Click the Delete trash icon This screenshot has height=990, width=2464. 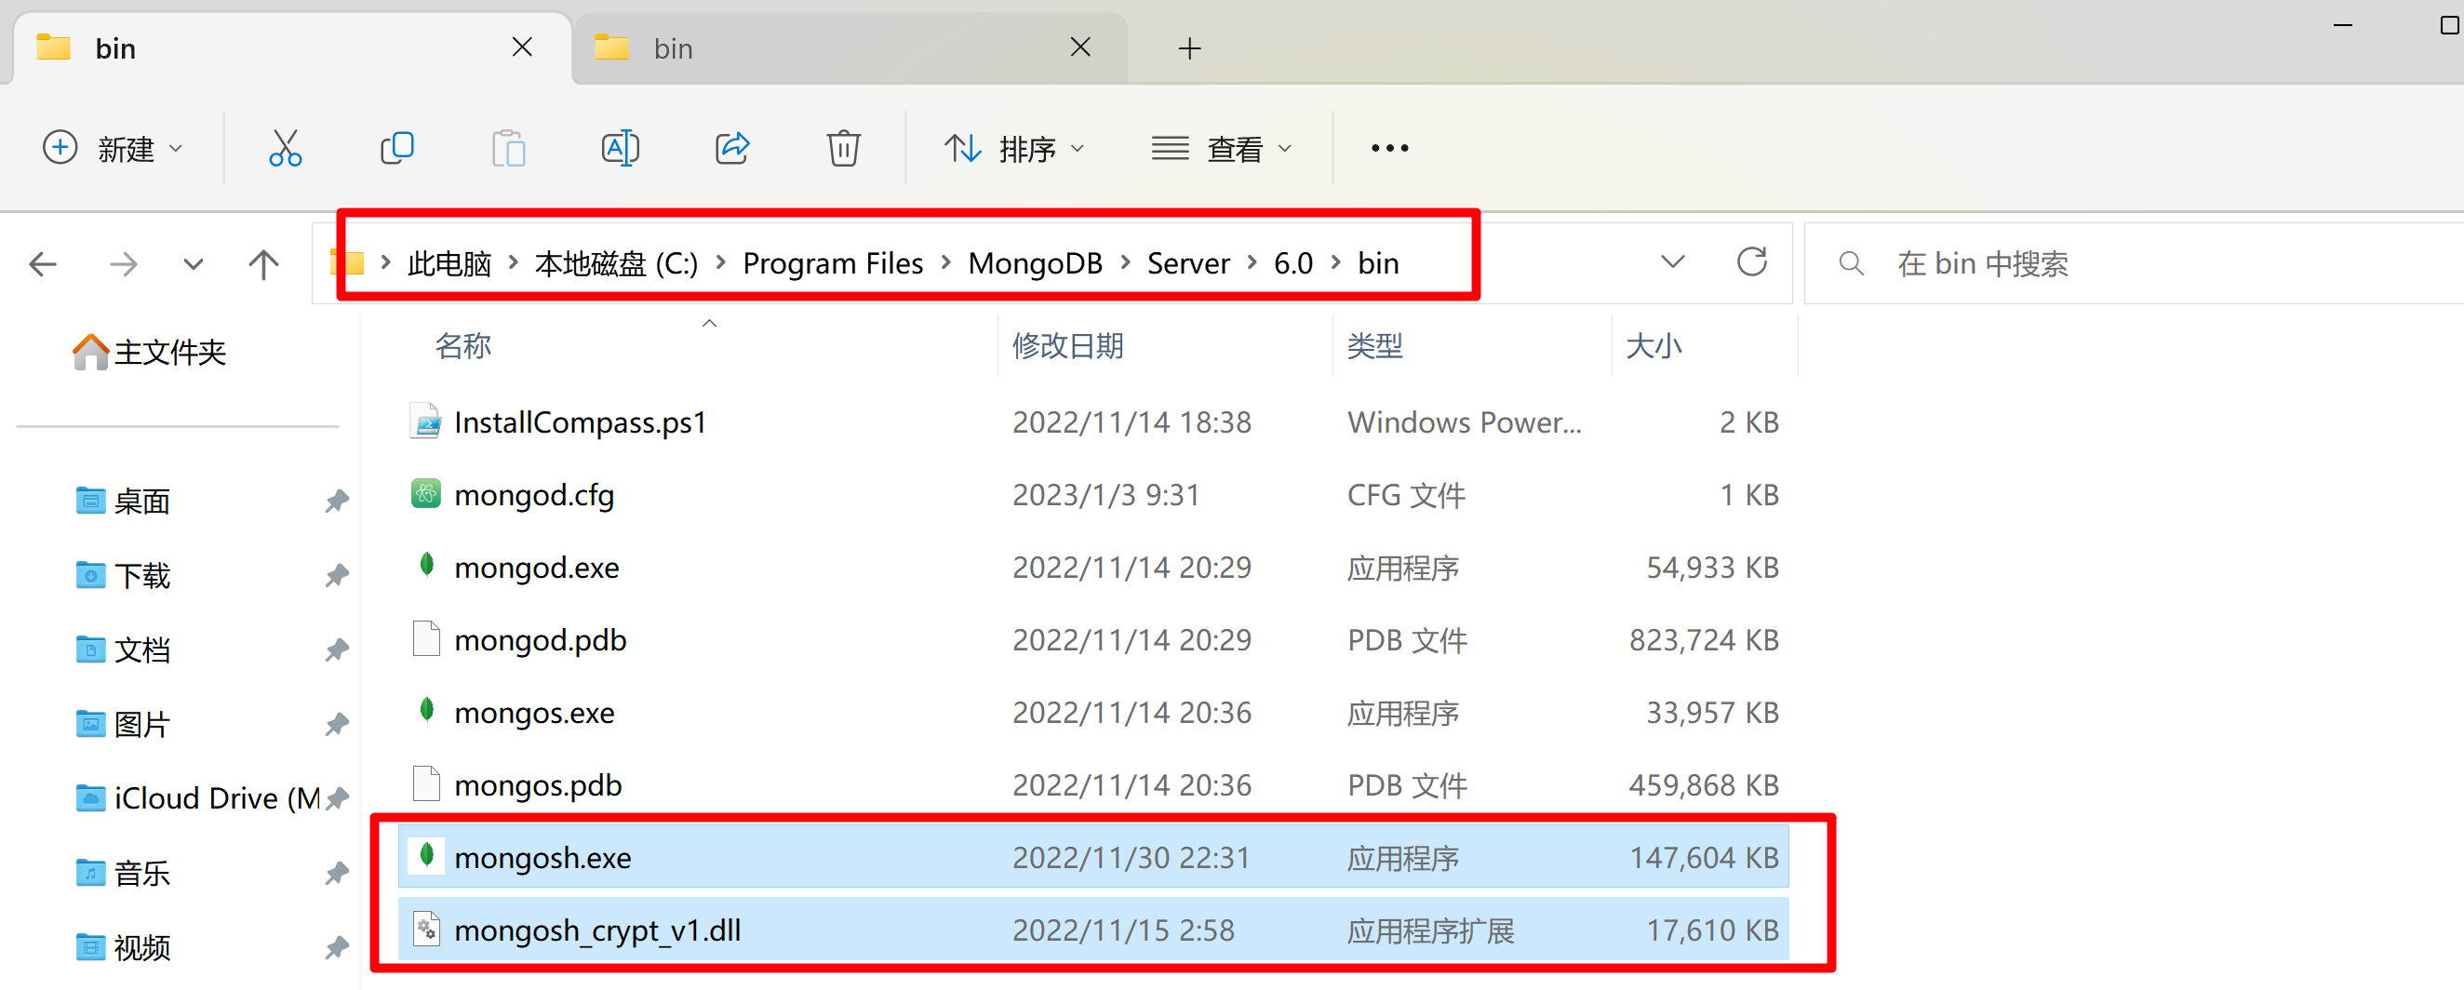click(844, 148)
